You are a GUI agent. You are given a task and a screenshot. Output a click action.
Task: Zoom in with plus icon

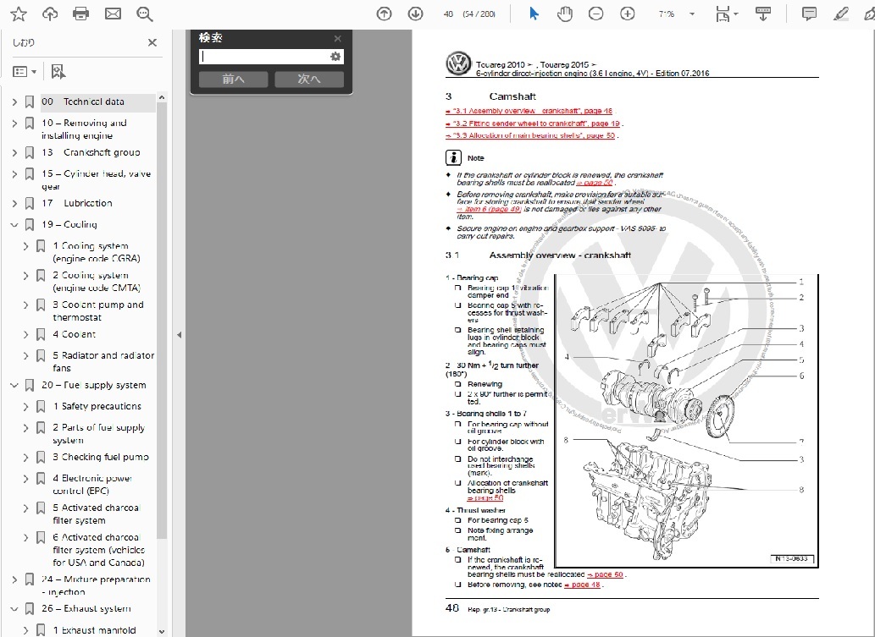[x=627, y=14]
